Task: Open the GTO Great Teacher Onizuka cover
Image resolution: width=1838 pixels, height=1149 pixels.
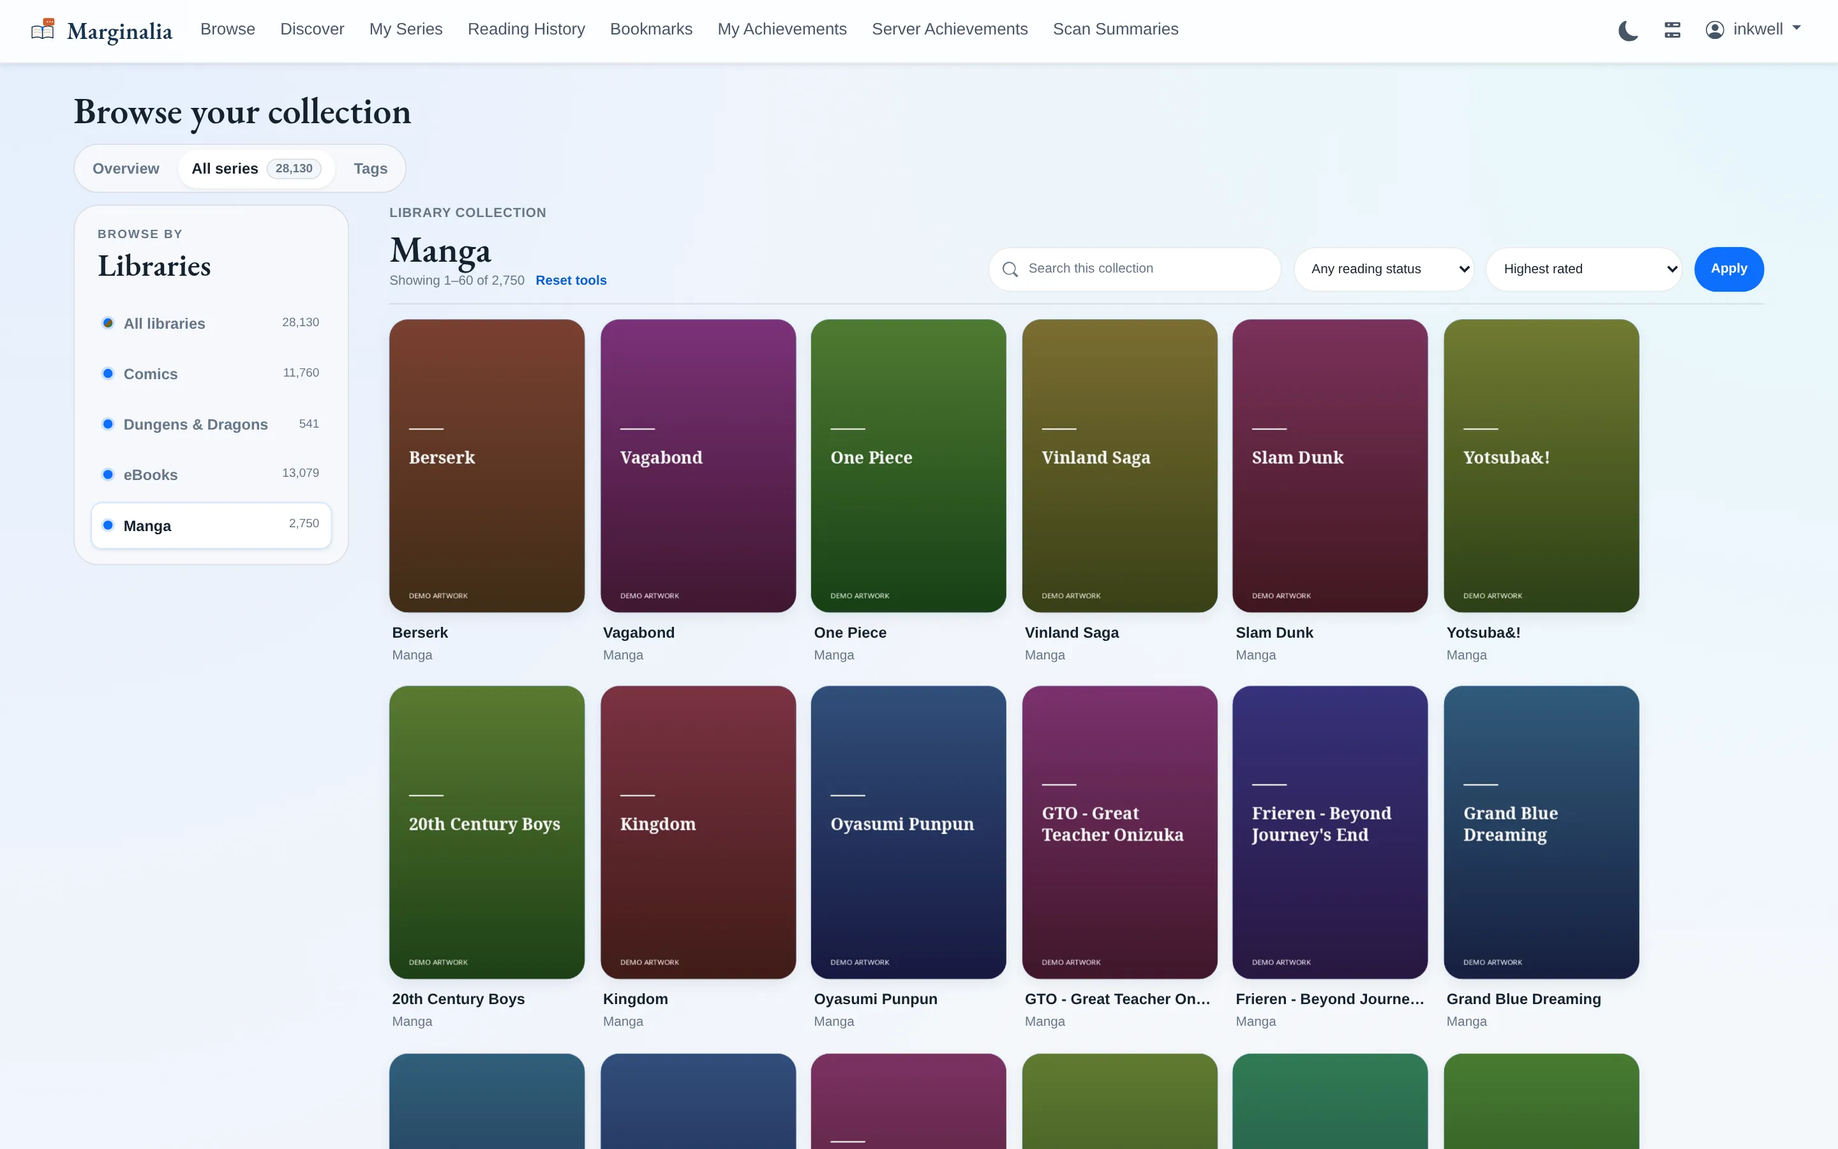Action: pyautogui.click(x=1119, y=832)
